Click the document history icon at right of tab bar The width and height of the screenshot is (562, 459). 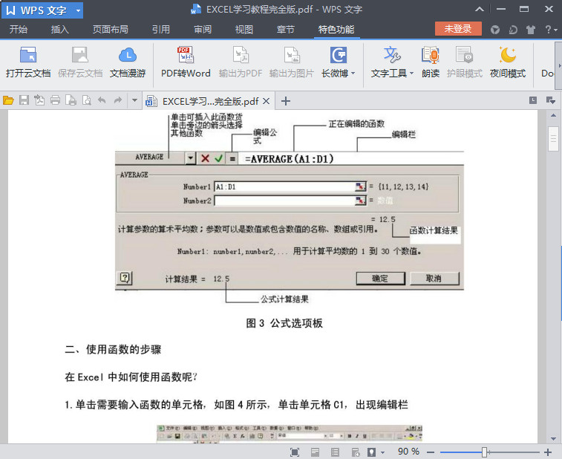click(x=533, y=100)
